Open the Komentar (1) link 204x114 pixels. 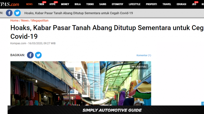tap(144, 55)
